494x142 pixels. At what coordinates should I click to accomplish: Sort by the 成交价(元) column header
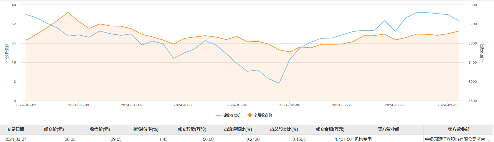[x=54, y=129]
